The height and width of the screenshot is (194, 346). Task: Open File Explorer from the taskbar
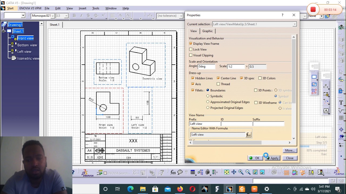tap(142, 189)
